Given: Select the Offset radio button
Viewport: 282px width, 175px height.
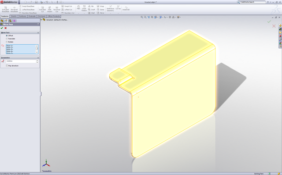Looking at the screenshot, I should tap(7, 36).
